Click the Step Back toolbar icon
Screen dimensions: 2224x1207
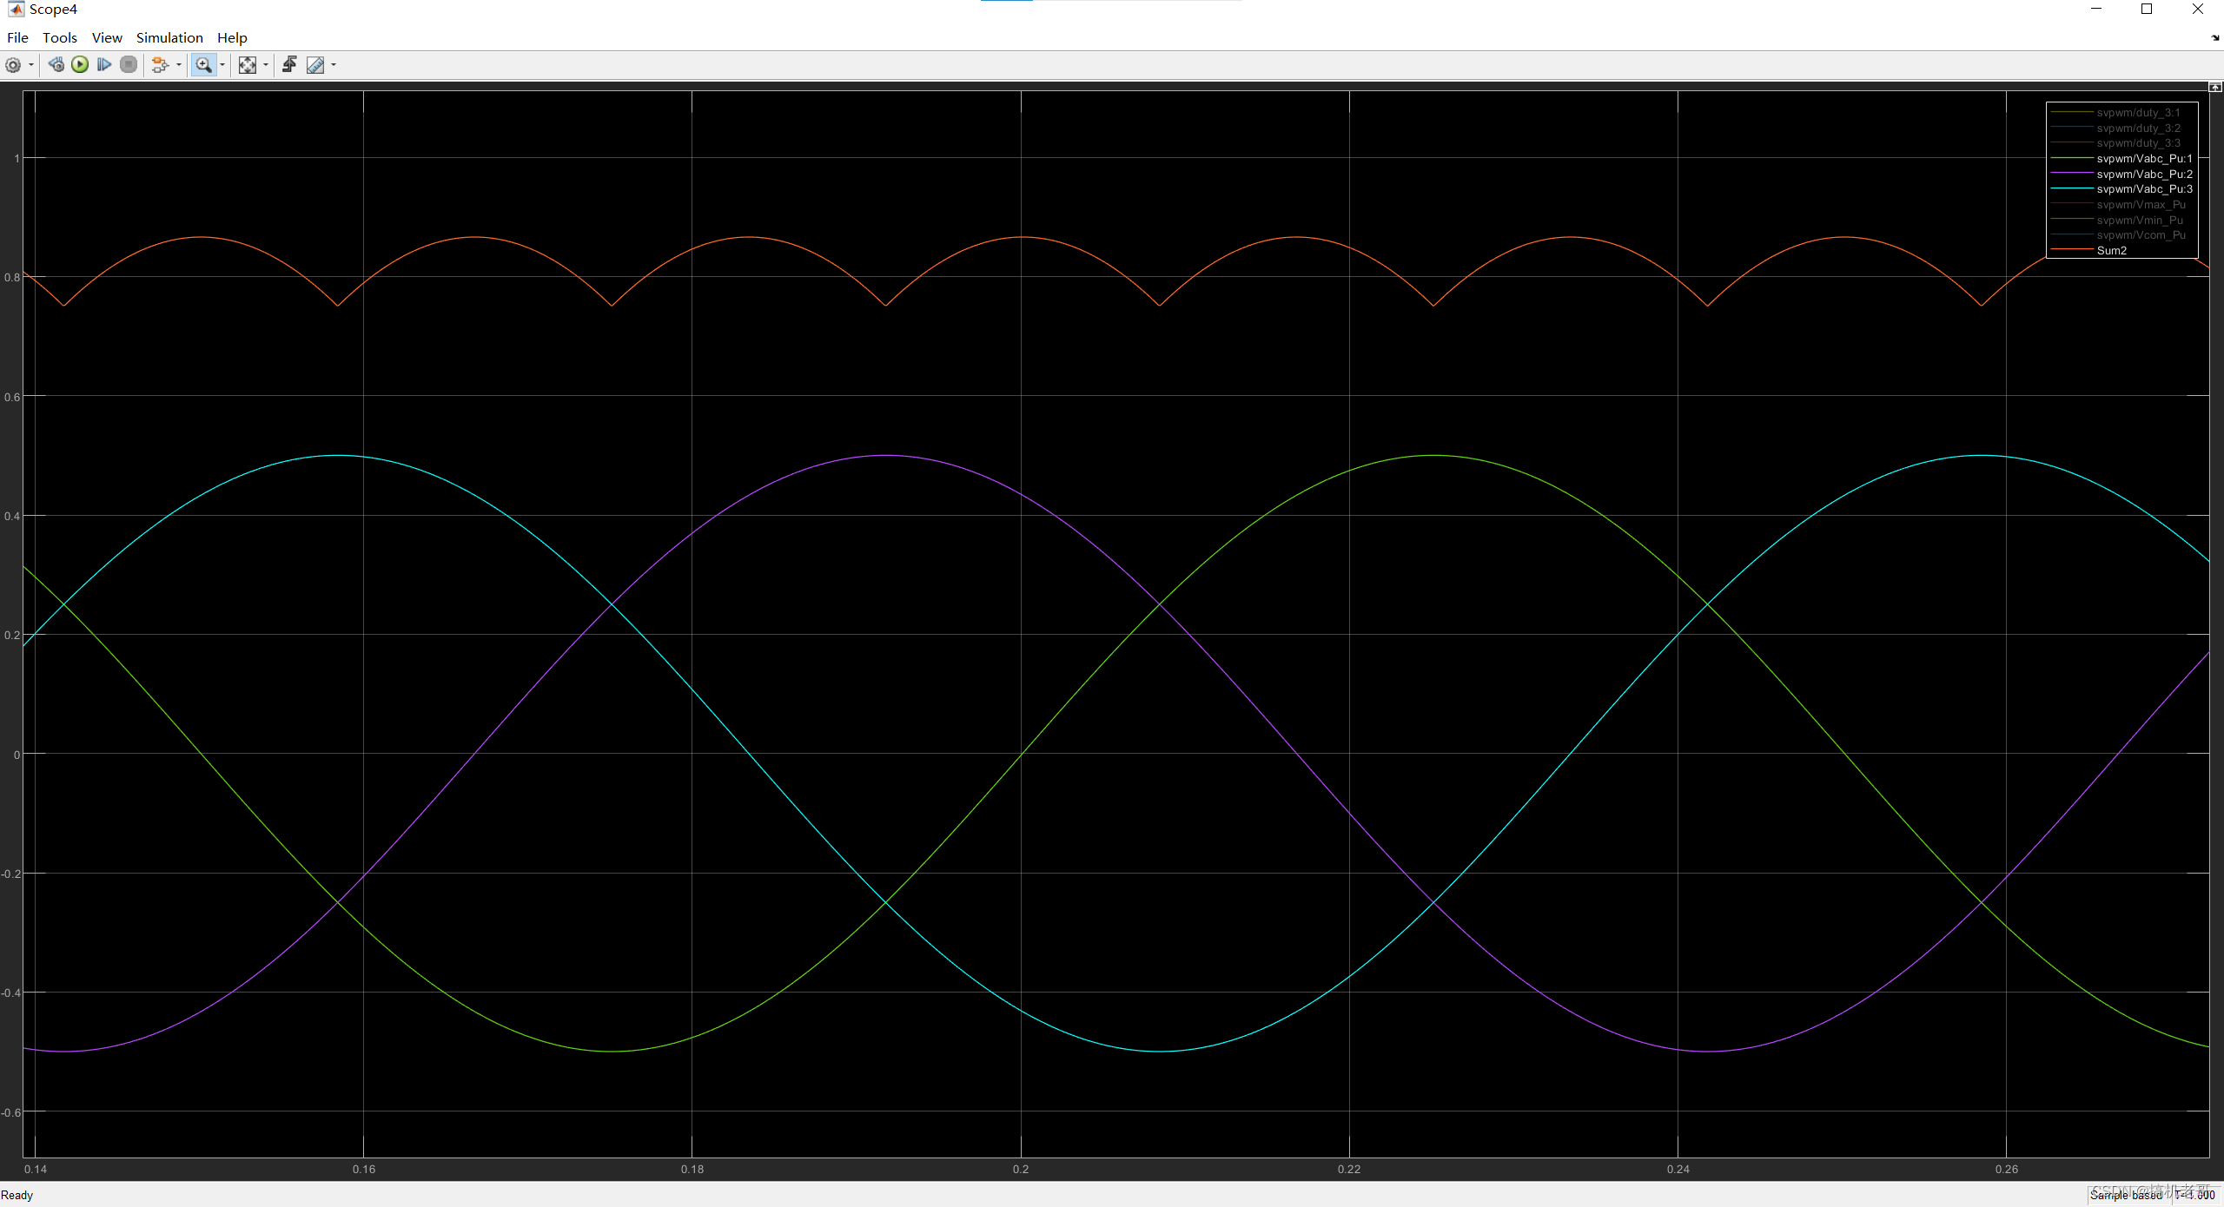pos(56,65)
